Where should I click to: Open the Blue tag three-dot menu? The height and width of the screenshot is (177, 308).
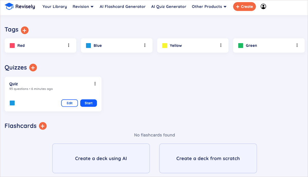pos(145,45)
